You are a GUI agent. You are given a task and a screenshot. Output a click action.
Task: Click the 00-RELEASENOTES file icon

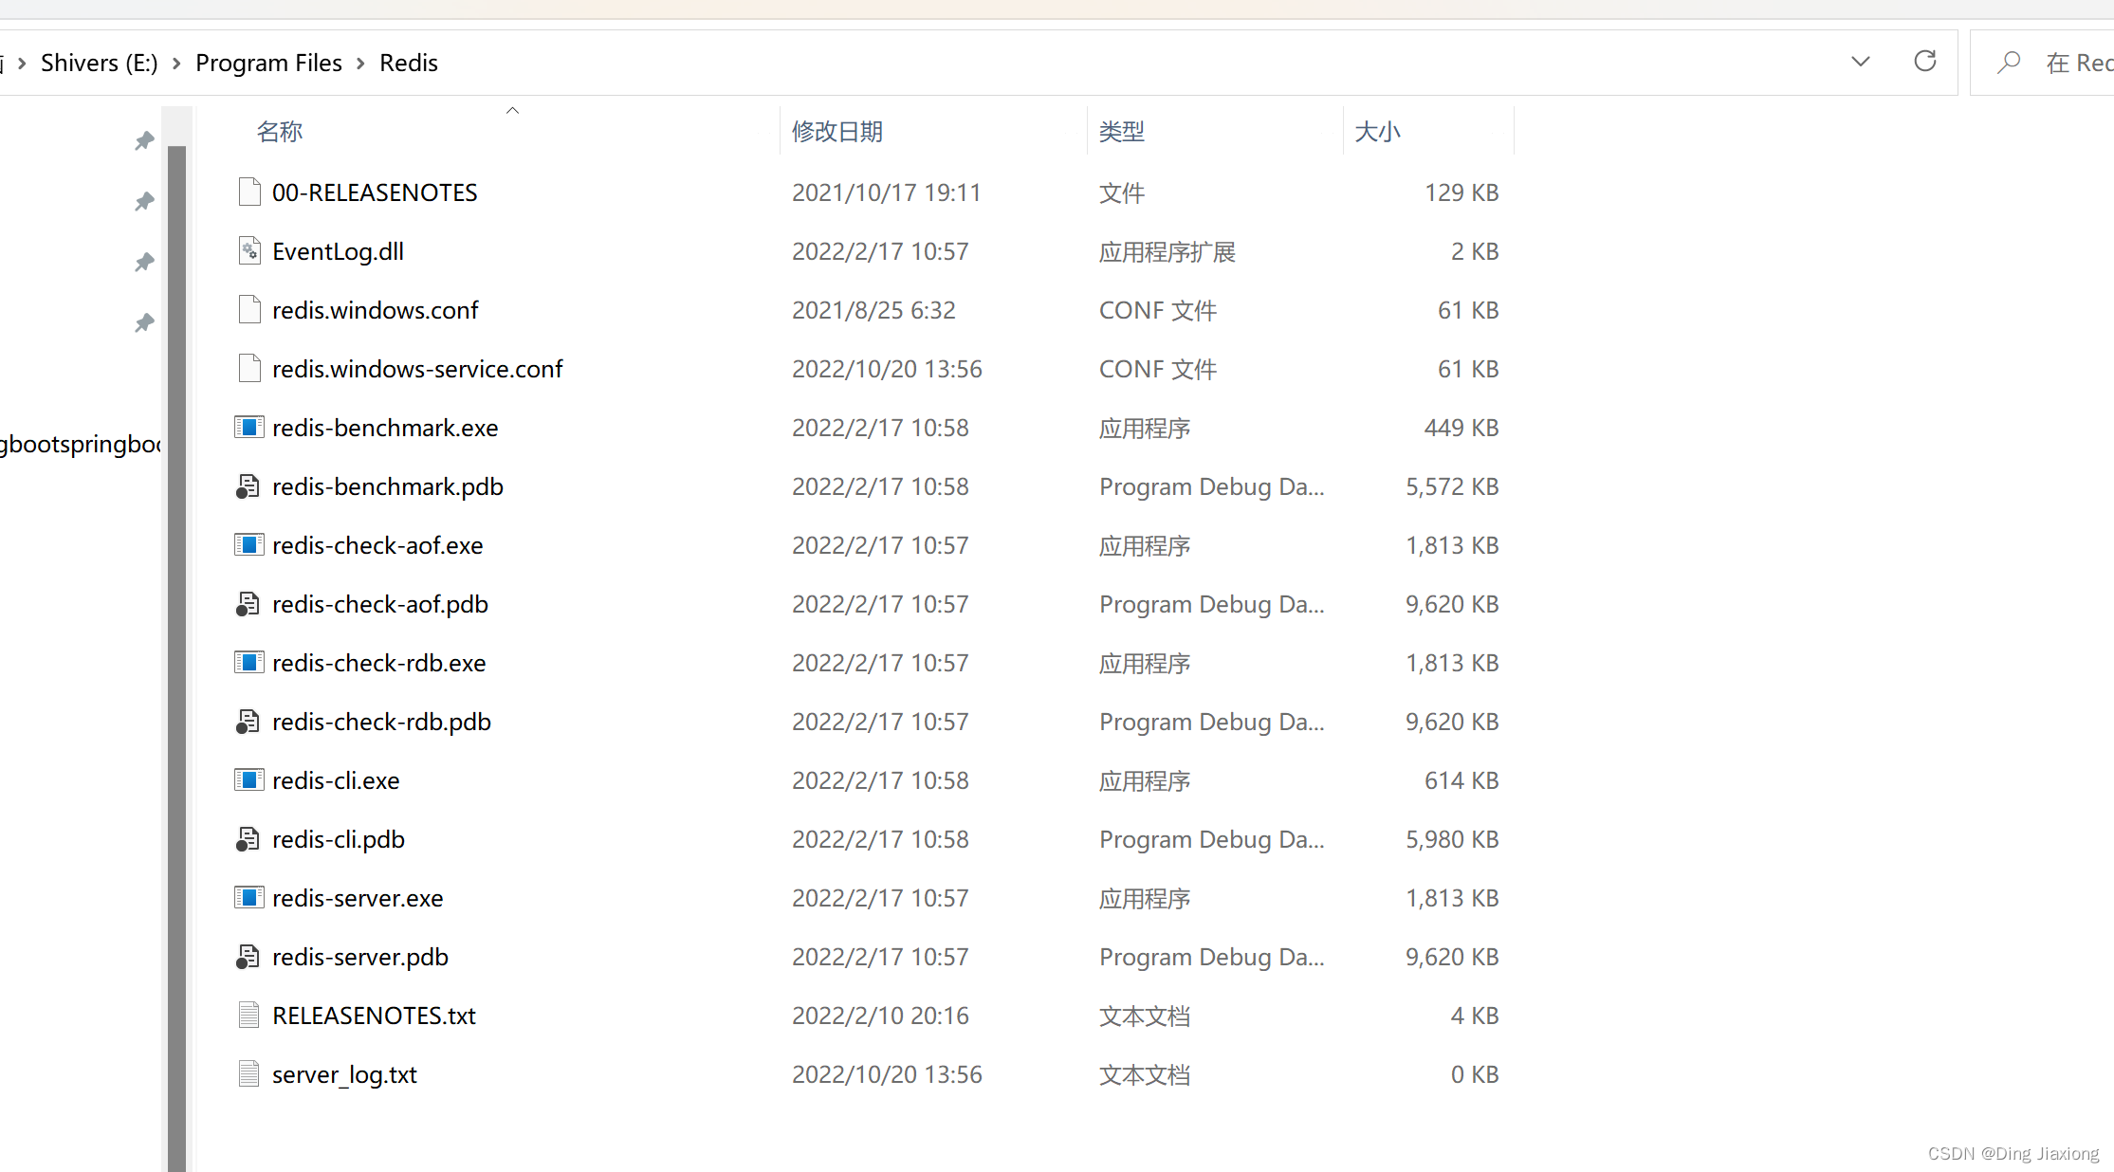pos(249,192)
